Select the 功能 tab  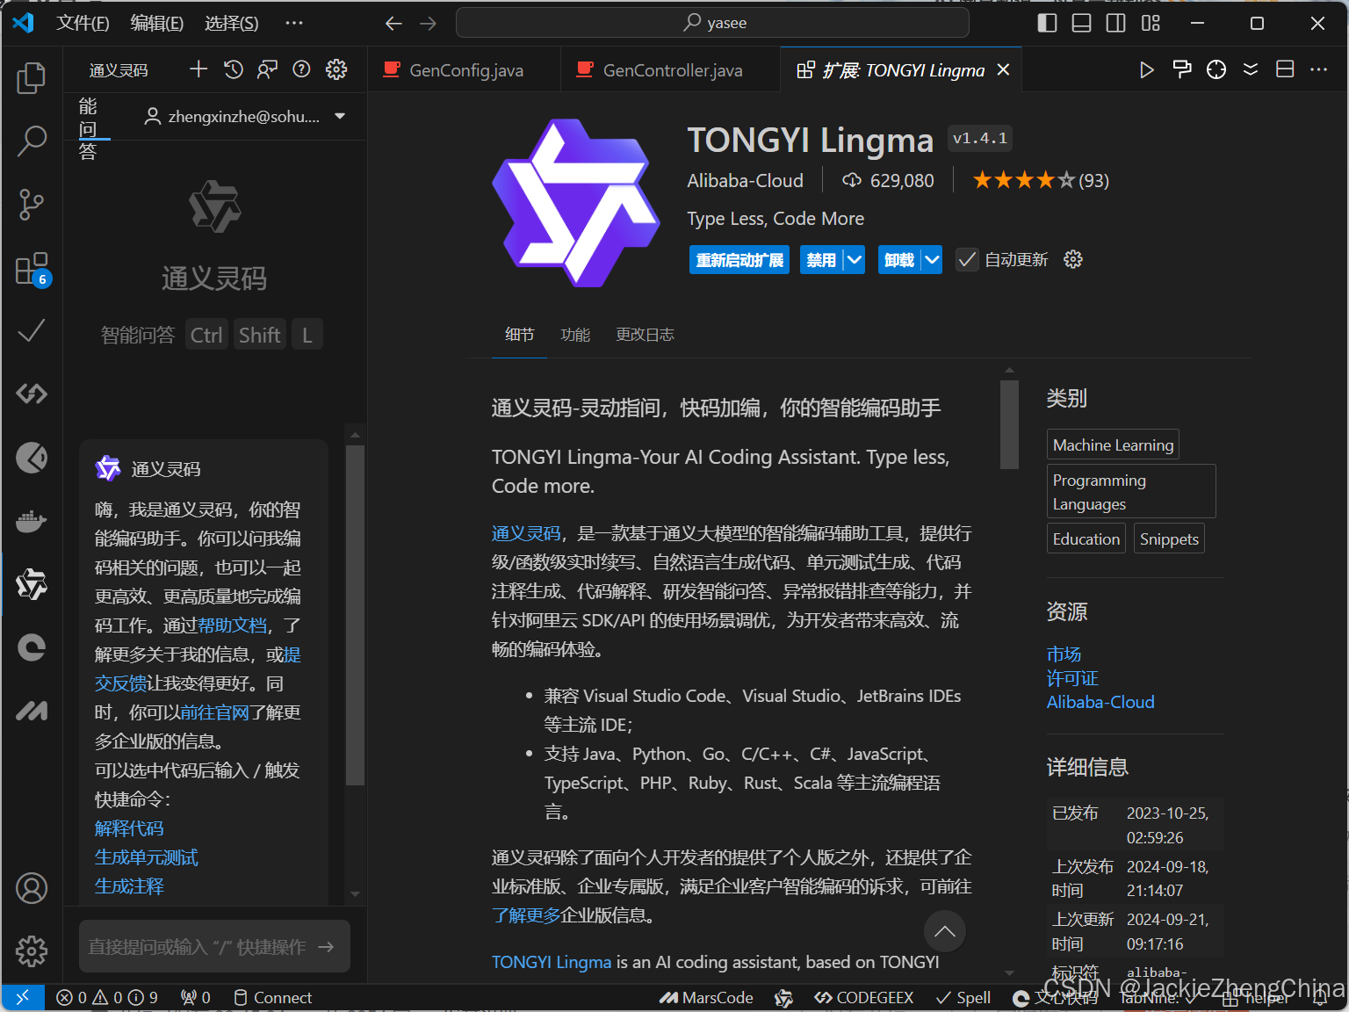point(575,335)
